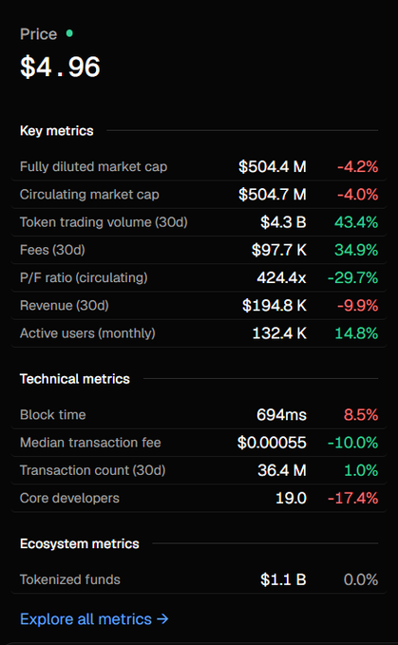Click the Circulating market cap label
This screenshot has width=398, height=645.
(89, 194)
